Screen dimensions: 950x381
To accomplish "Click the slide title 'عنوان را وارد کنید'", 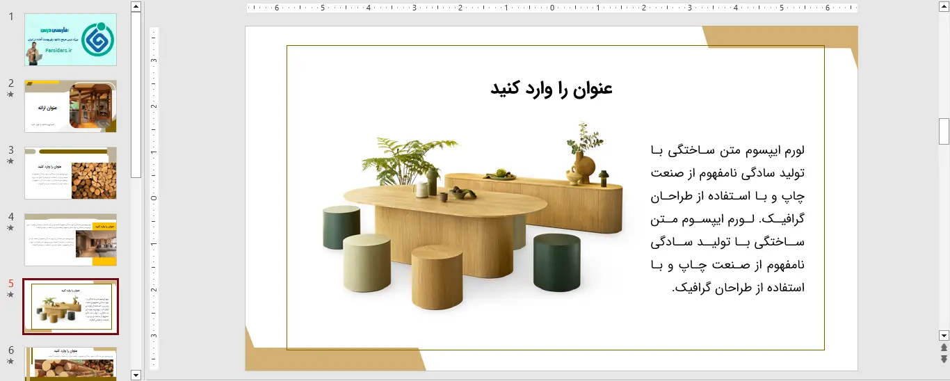I will tap(552, 88).
